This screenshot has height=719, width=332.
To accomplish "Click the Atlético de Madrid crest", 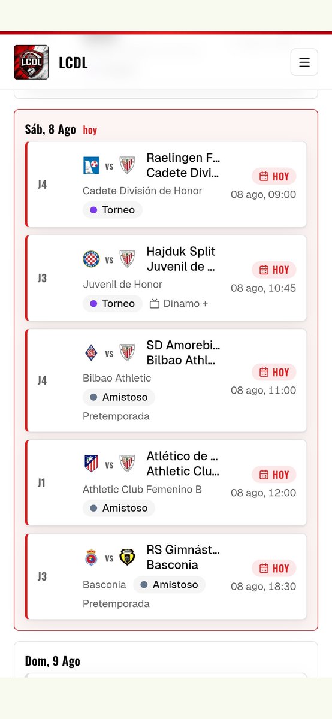I will point(91,464).
